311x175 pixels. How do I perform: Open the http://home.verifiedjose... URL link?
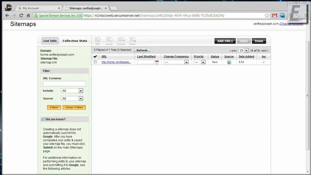coord(116,62)
